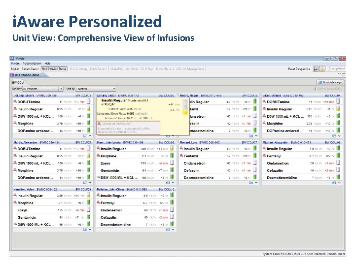
Task: Select Dexmedetomidine row for Menard, Lois
Action: click(x=219, y=177)
